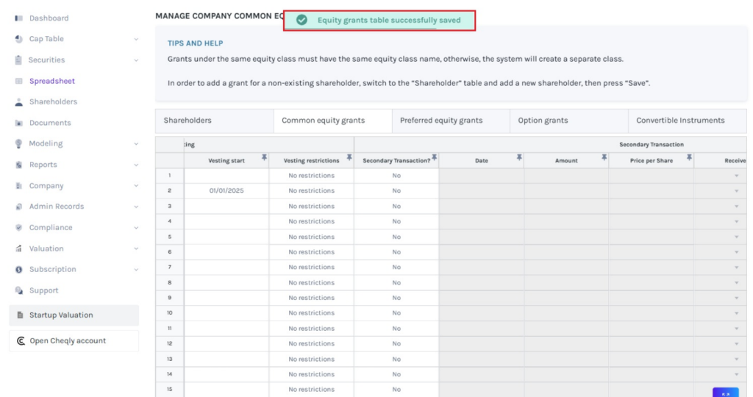Screen dimensions: 753x397
Task: Click the pin icon on Vesting start column
Action: [x=264, y=157]
